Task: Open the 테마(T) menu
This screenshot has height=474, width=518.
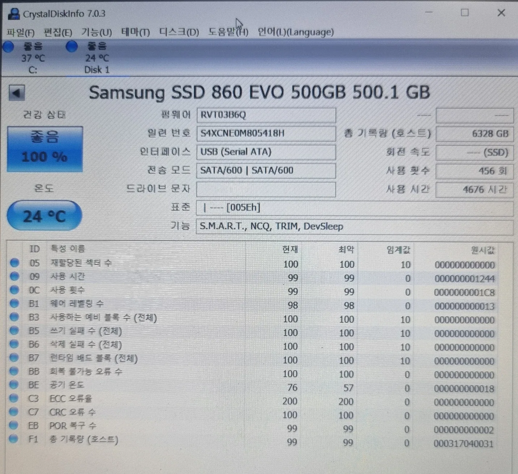Action: pos(135,32)
